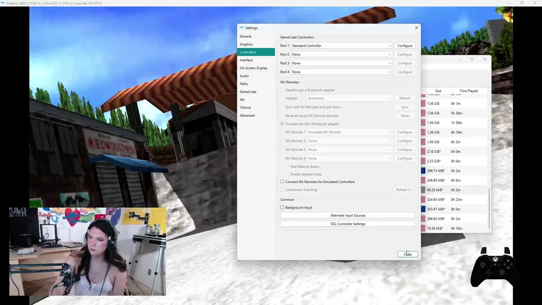Click Configure for Wii Remote 4
Image resolution: width=542 pixels, height=305 pixels.
click(405, 158)
